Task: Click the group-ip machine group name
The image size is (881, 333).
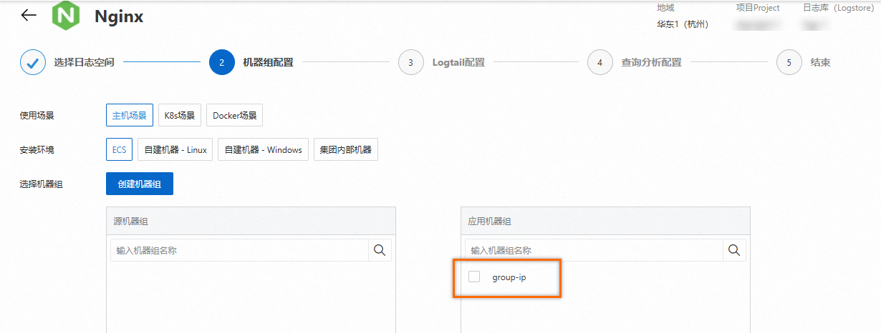Action: pyautogui.click(x=509, y=277)
